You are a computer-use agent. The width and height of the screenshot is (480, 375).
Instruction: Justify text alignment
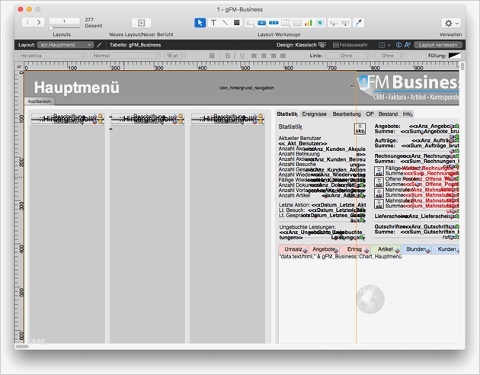coord(283,56)
